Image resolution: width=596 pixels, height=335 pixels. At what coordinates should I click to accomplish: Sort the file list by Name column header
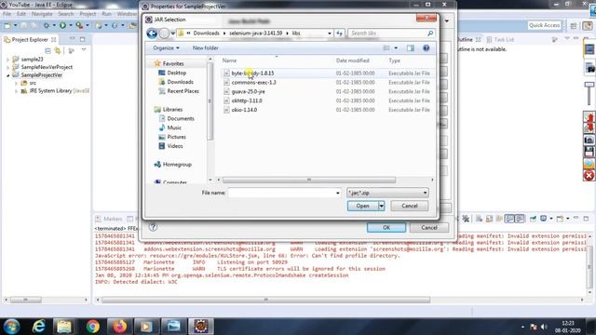click(229, 60)
